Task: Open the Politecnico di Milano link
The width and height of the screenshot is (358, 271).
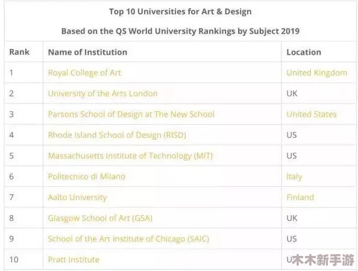Action: (87, 176)
